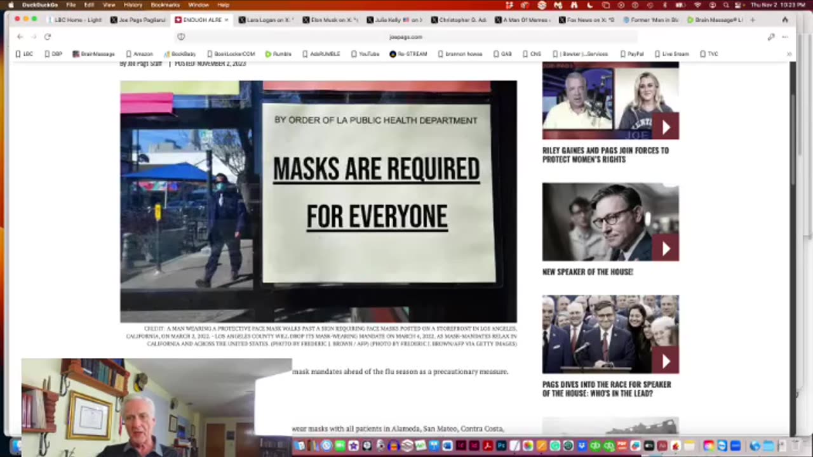Switch to the LBC Home tab

(74, 20)
